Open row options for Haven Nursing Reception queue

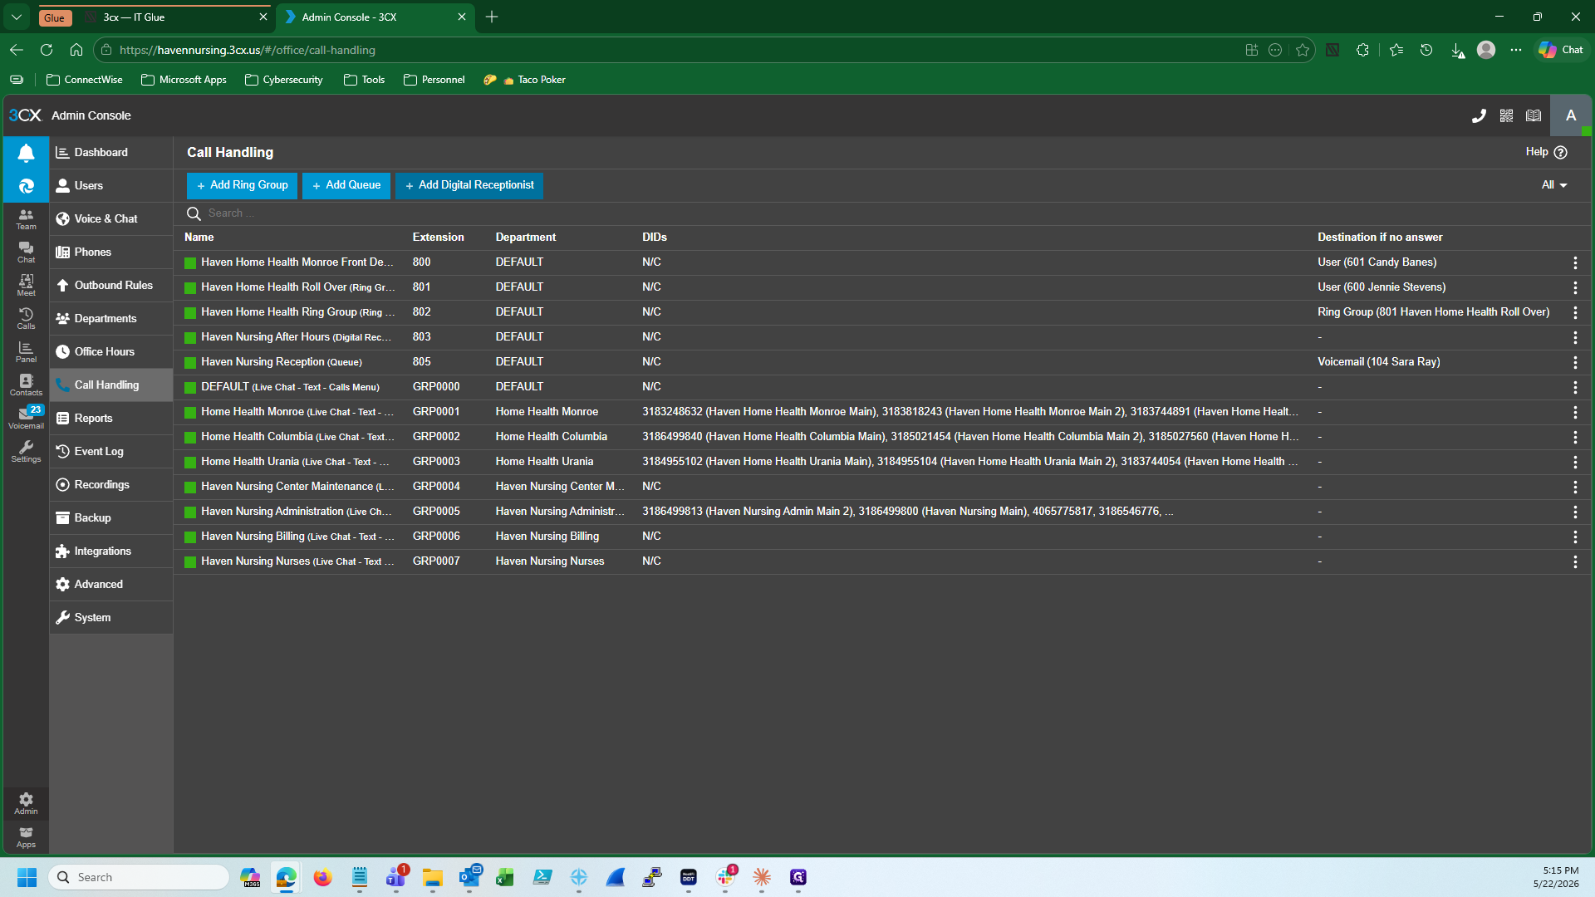tap(1575, 362)
